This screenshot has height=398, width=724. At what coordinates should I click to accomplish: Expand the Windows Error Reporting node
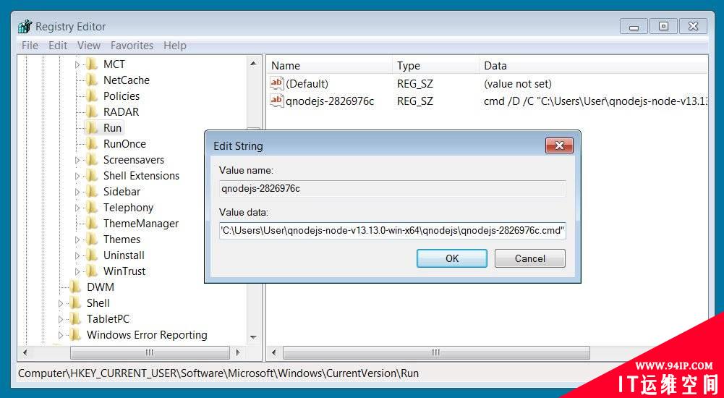(61, 335)
